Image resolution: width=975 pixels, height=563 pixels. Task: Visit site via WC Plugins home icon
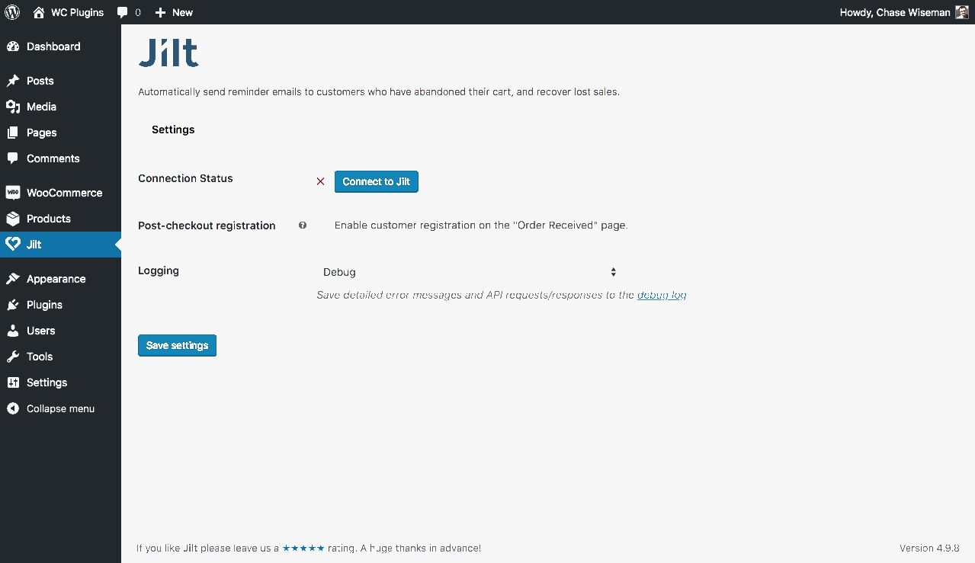[39, 12]
